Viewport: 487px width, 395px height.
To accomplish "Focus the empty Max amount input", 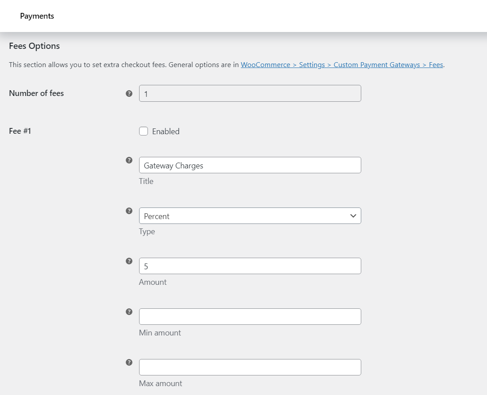I will 250,367.
